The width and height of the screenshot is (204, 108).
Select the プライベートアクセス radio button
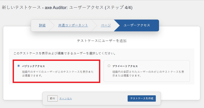coord(109,66)
